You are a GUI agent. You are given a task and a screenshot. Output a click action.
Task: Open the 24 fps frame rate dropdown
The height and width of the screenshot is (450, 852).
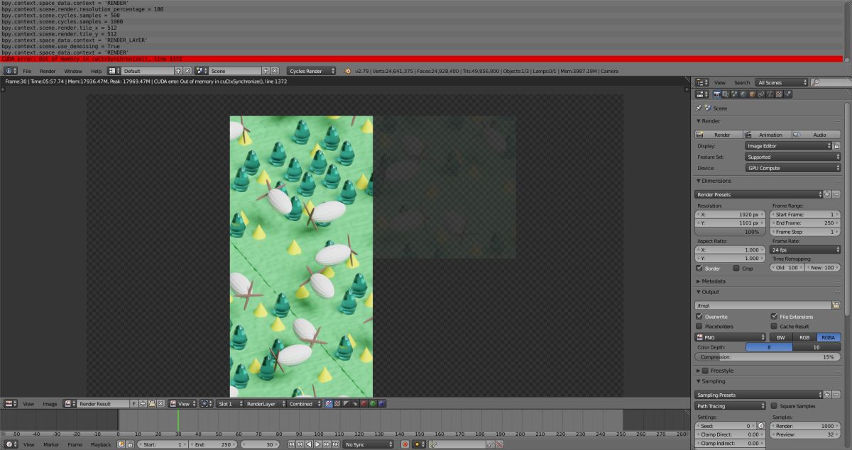(805, 249)
